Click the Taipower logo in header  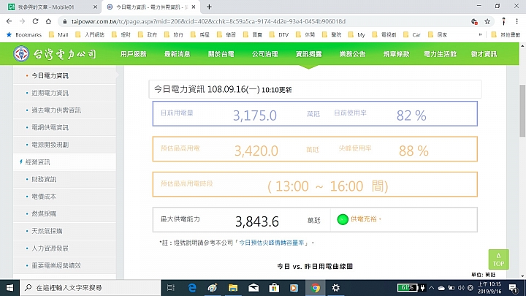point(55,54)
